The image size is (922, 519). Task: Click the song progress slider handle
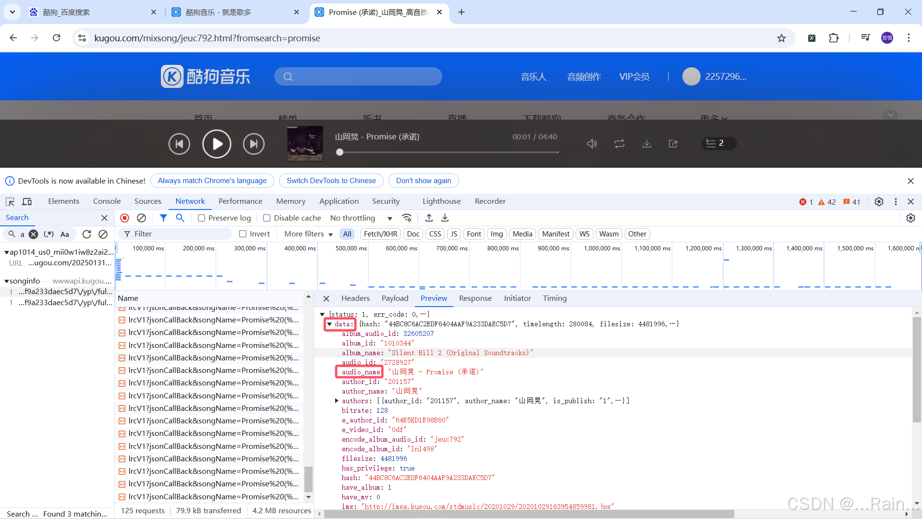tap(340, 152)
